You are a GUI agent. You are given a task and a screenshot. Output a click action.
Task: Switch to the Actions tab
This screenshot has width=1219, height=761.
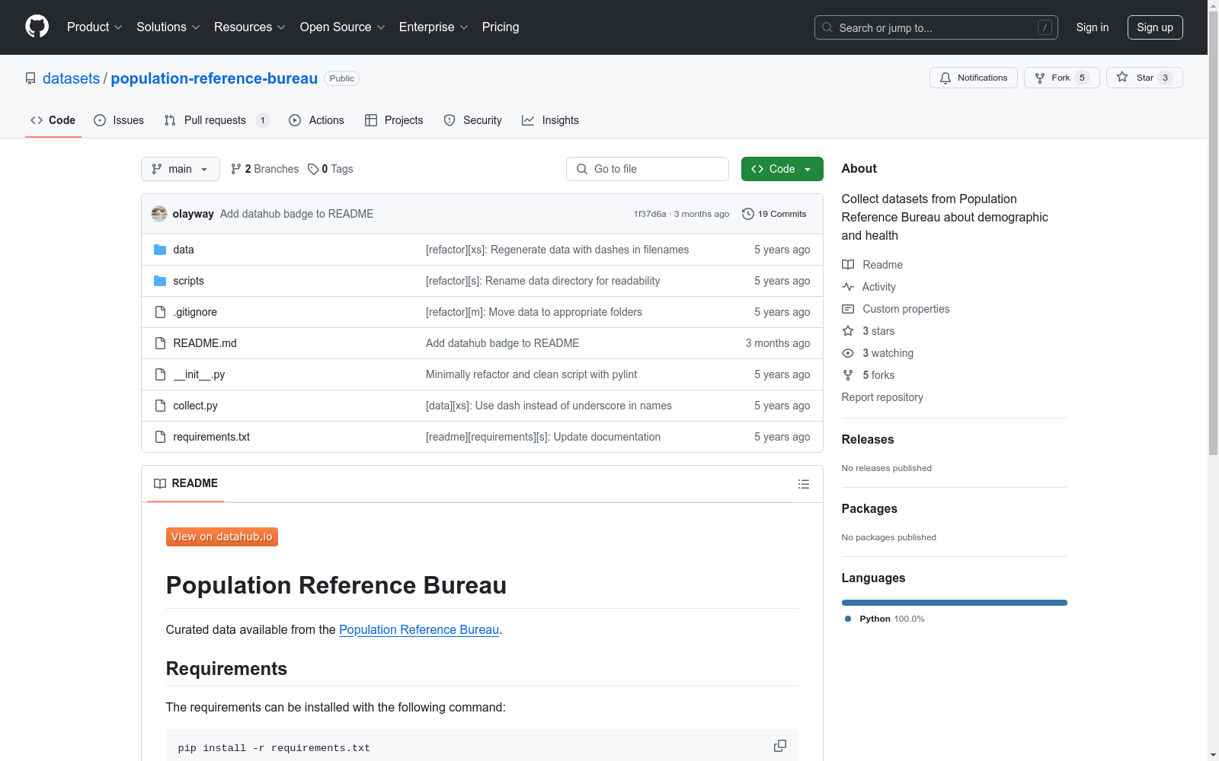click(x=317, y=120)
